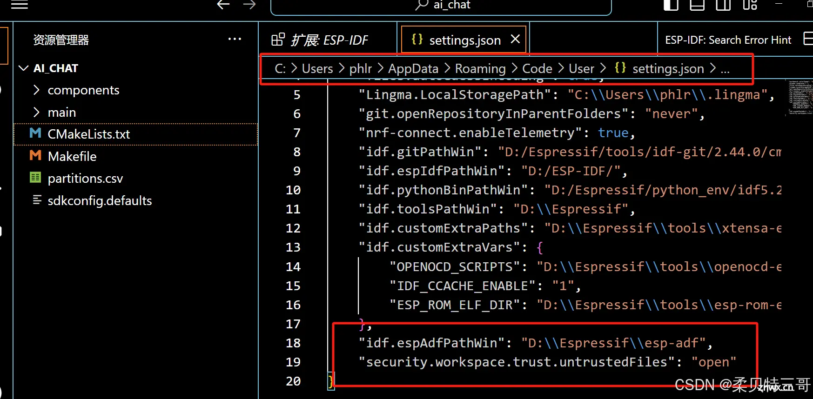The height and width of the screenshot is (399, 813).
Task: Click the "open" value on line 19
Action: pyautogui.click(x=714, y=362)
